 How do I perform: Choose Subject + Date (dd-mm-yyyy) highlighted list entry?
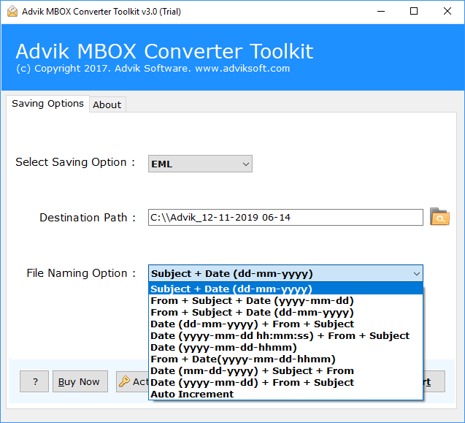click(x=285, y=289)
